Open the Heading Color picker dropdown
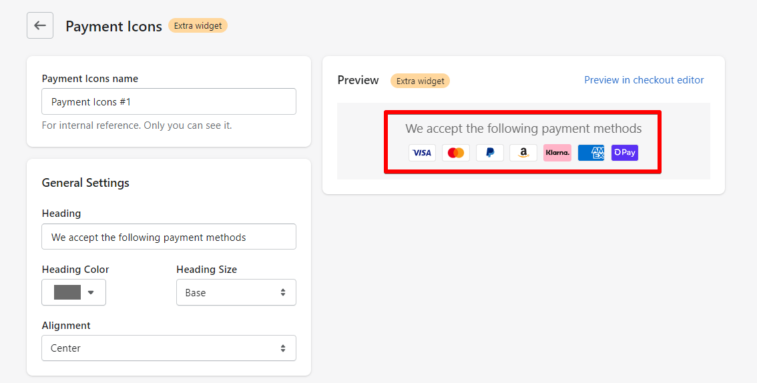Viewport: 757px width, 383px height. pos(74,292)
